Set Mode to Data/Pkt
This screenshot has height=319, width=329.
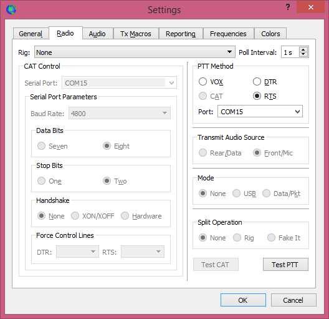coord(282,194)
